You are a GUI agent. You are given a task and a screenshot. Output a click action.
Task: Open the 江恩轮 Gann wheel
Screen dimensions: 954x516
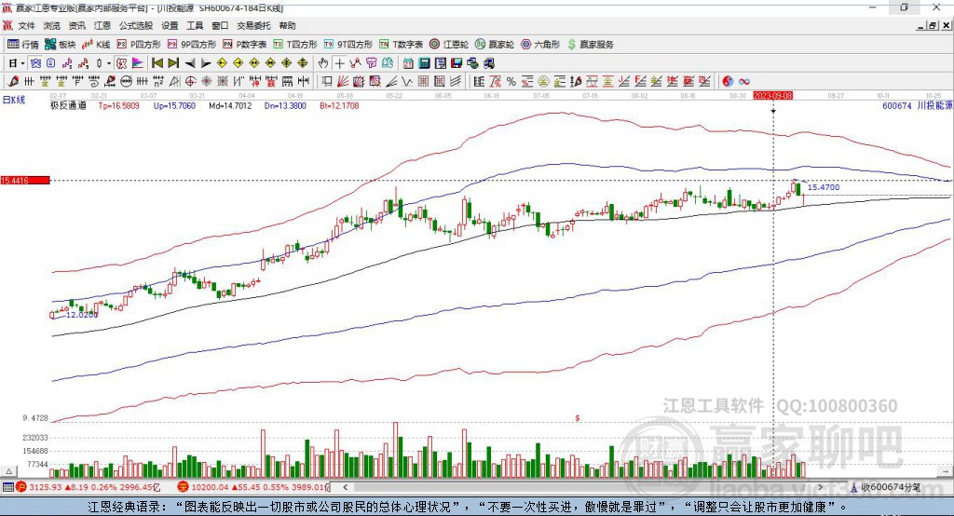(x=448, y=45)
